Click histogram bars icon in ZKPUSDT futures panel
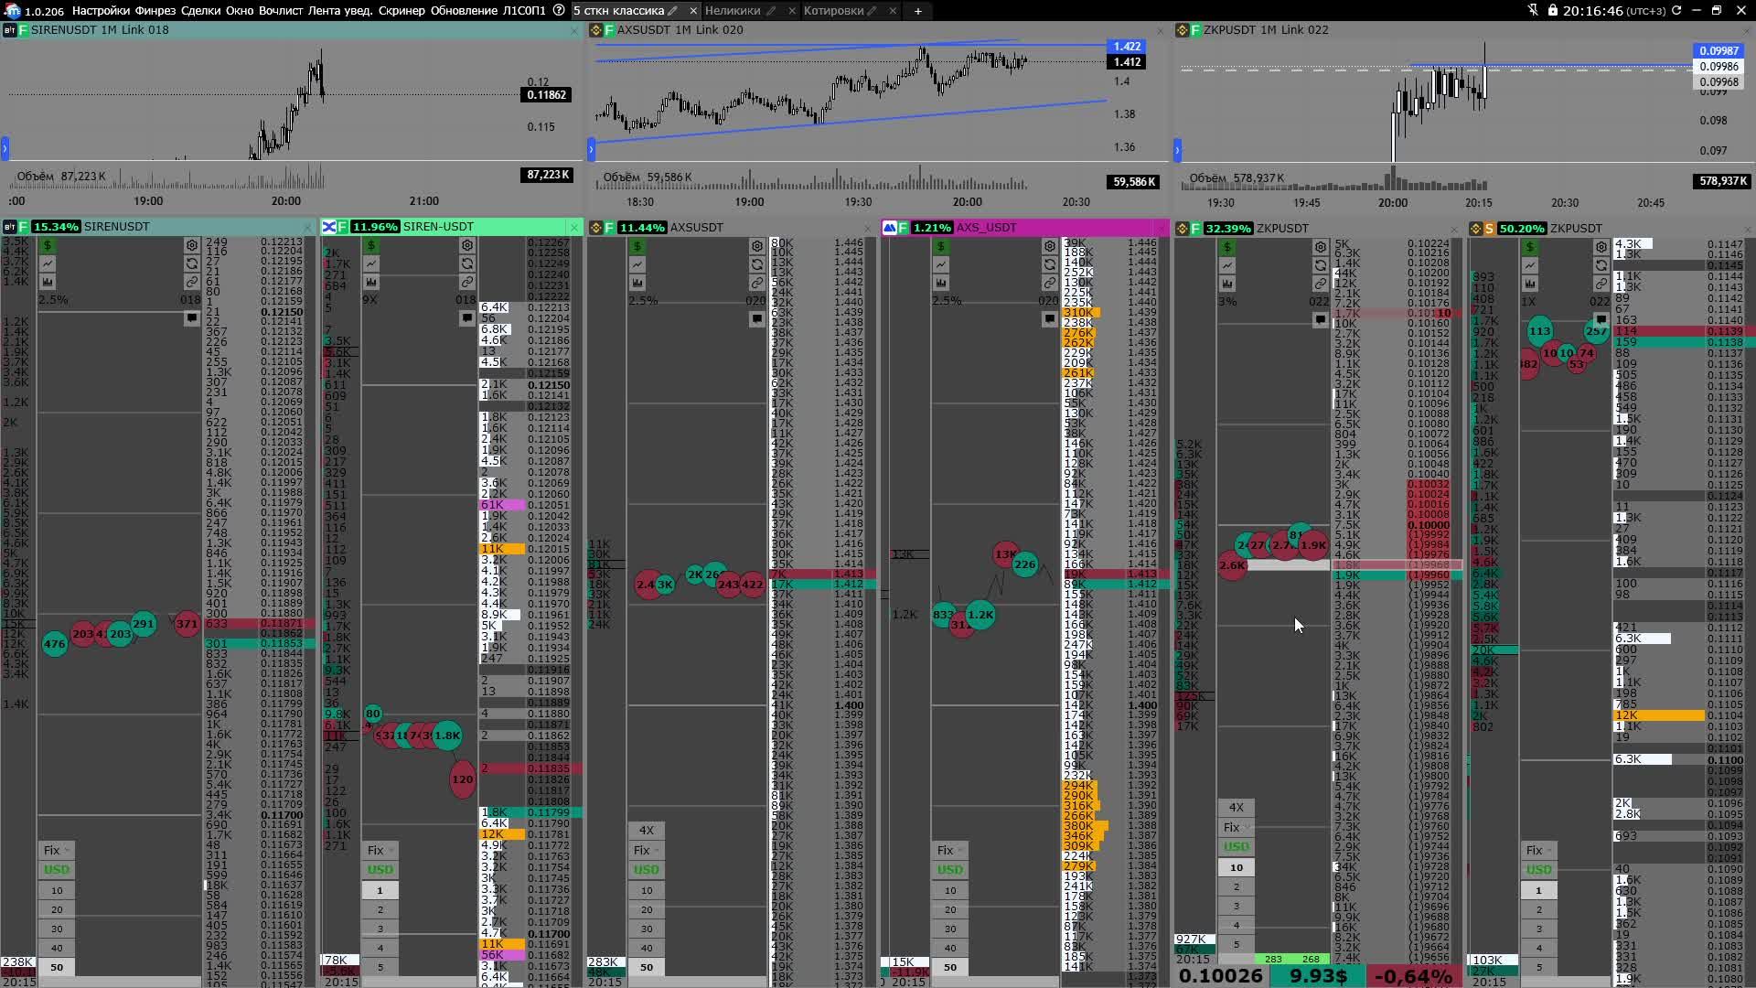The image size is (1756, 988). pyautogui.click(x=1226, y=284)
